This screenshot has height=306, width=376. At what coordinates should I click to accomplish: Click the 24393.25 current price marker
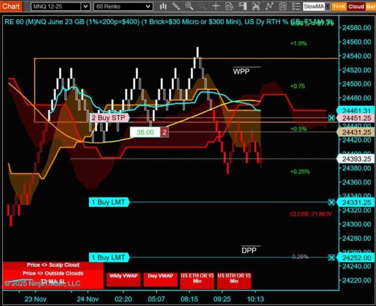click(x=356, y=159)
